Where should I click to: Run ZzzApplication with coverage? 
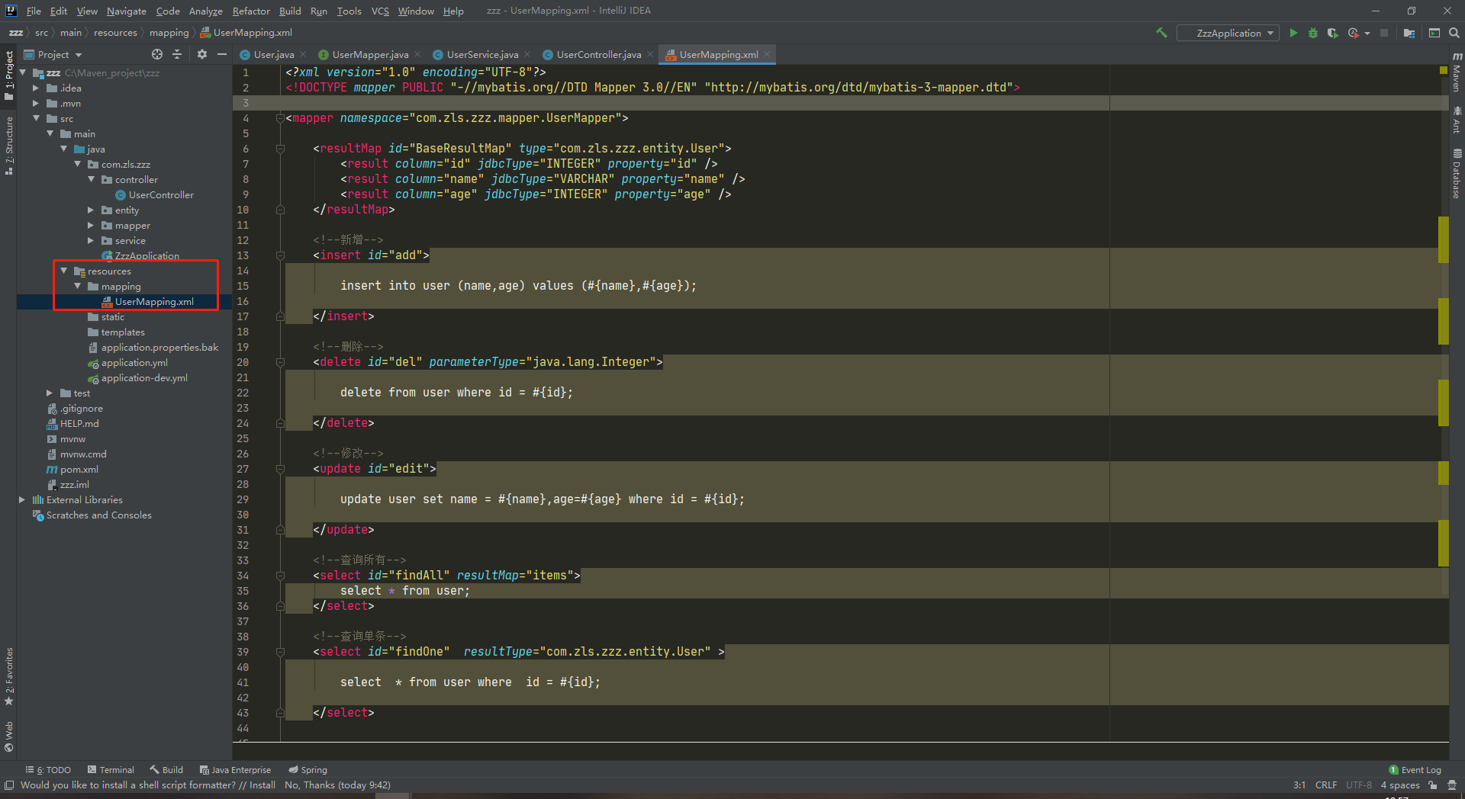(x=1332, y=33)
